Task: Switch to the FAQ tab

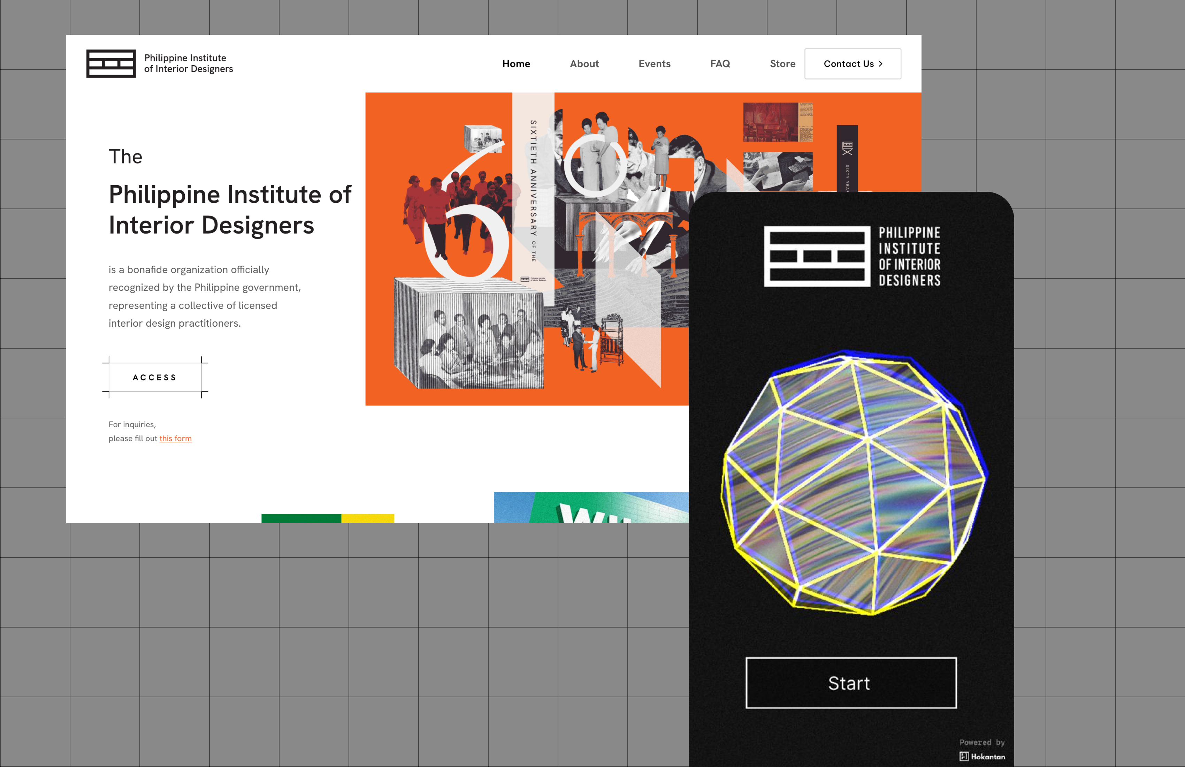Action: coord(720,64)
